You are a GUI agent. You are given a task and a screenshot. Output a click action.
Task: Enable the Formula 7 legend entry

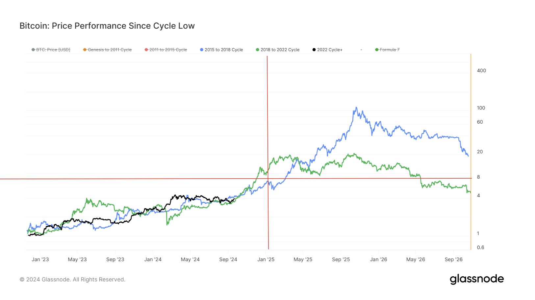pyautogui.click(x=387, y=50)
